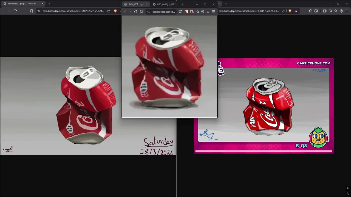Viewport: 351px width, 197px height.
Task: Open the VPN shield in the right window
Action: pos(341,11)
